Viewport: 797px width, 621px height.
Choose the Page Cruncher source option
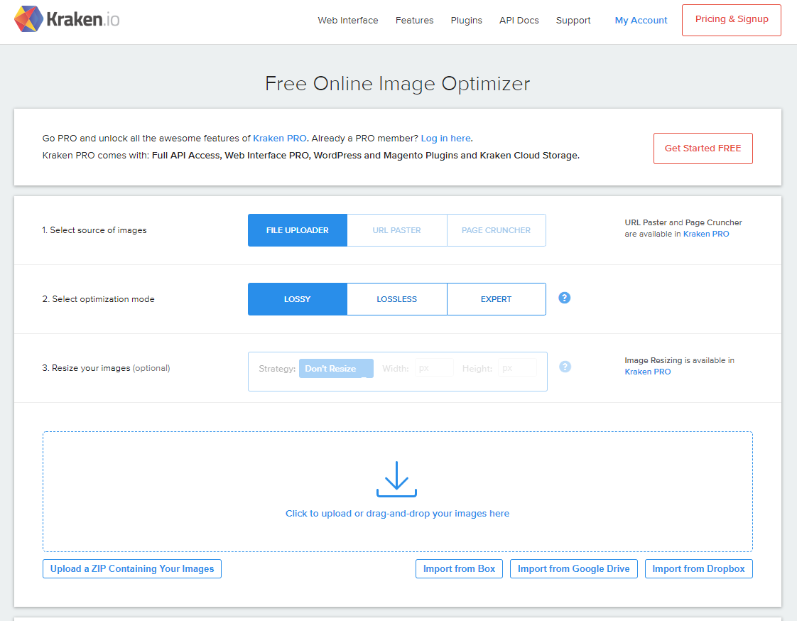tap(496, 230)
